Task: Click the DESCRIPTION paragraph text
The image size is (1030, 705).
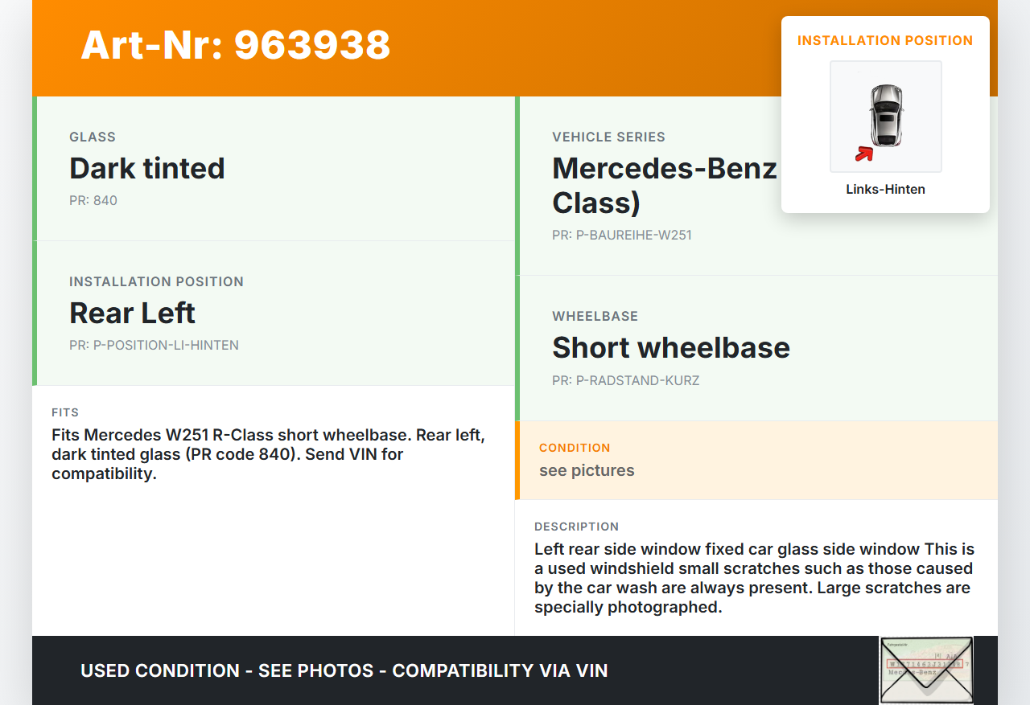Action: tap(754, 578)
